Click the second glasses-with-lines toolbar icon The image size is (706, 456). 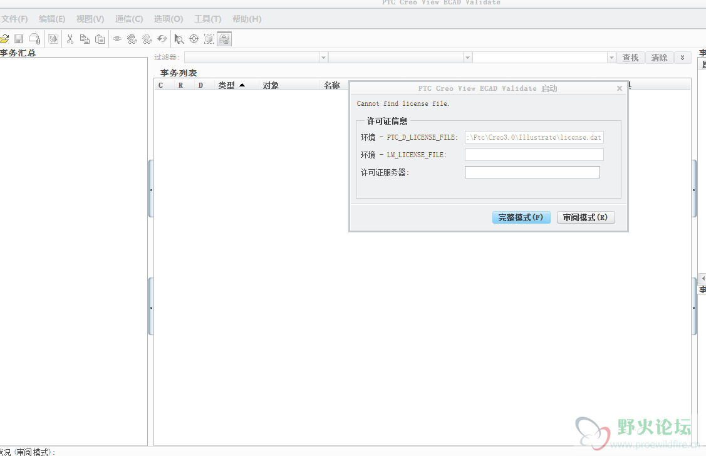147,39
